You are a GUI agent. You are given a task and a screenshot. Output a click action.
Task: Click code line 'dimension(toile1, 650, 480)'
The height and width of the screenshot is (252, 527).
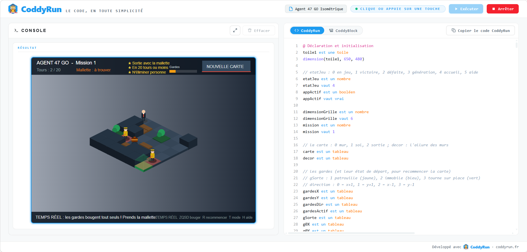334,59
